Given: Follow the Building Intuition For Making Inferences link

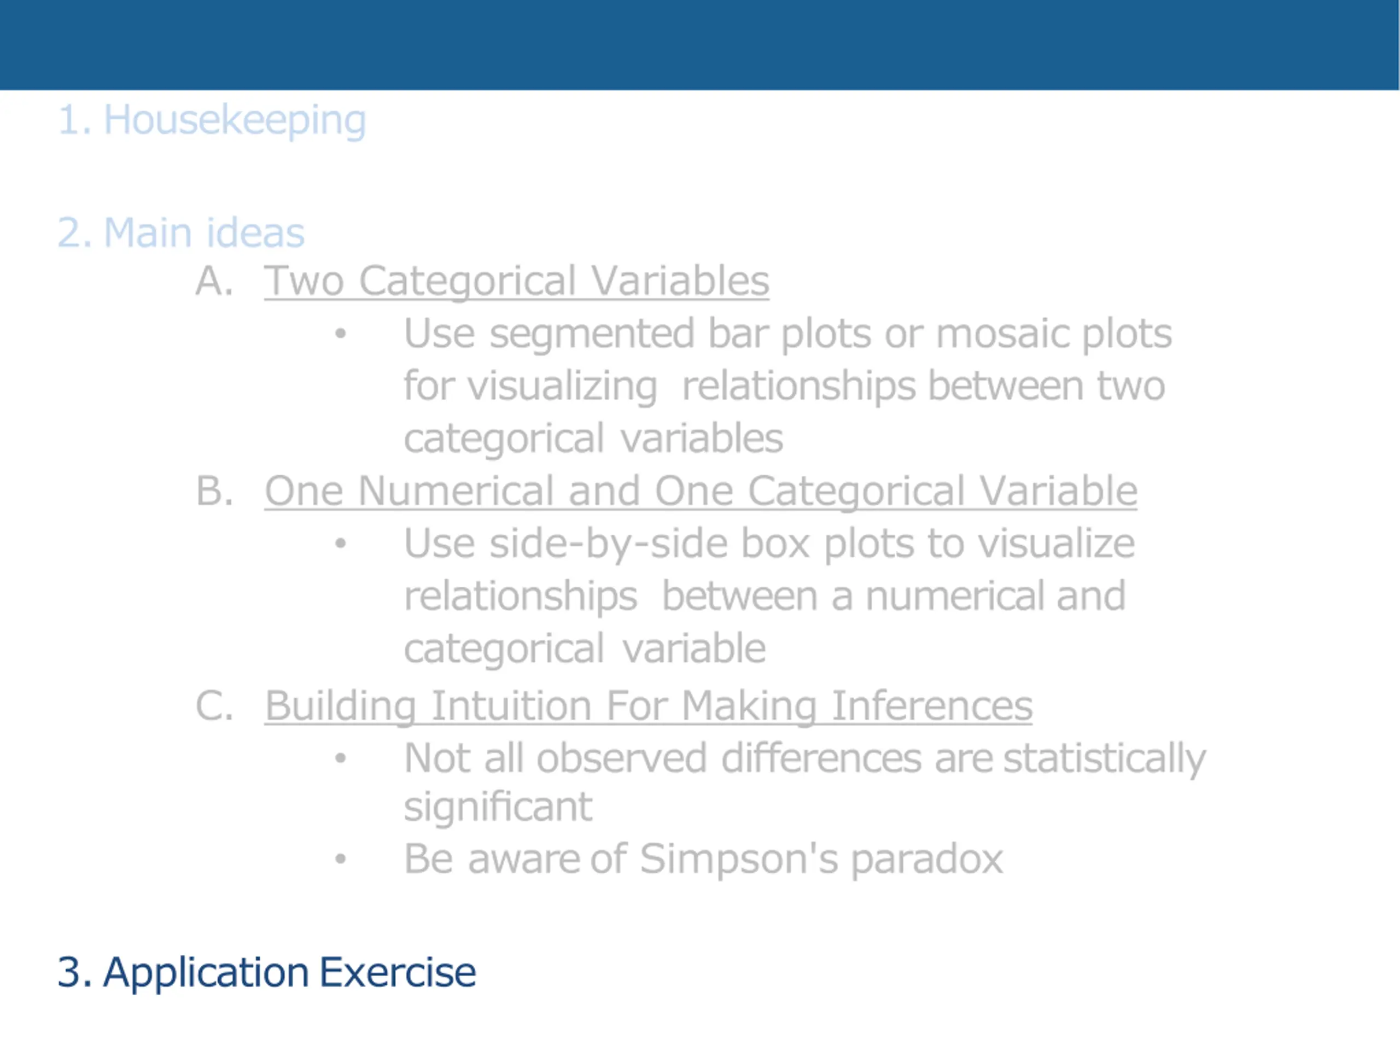Looking at the screenshot, I should [x=648, y=705].
